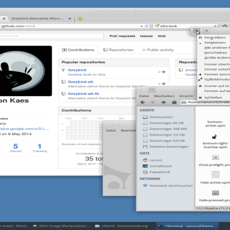This screenshot has width=230, height=230.
Task: Click the bookmark star icon in Firefox
Action: coord(225,26)
